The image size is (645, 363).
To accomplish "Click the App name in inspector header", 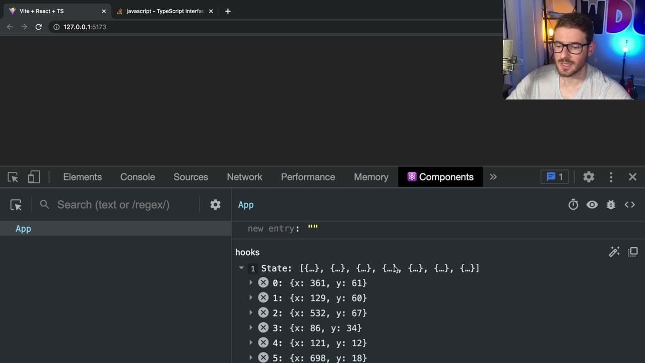I will [246, 205].
